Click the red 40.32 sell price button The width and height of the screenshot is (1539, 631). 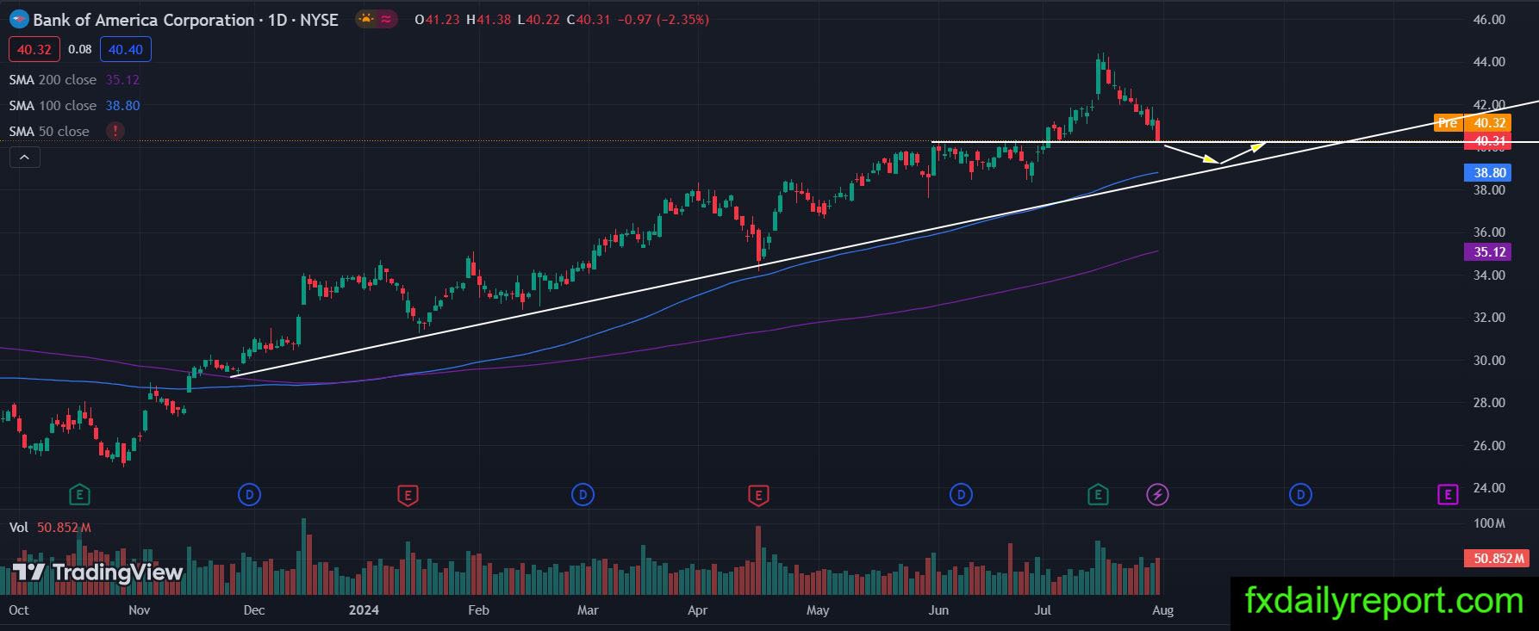34,49
